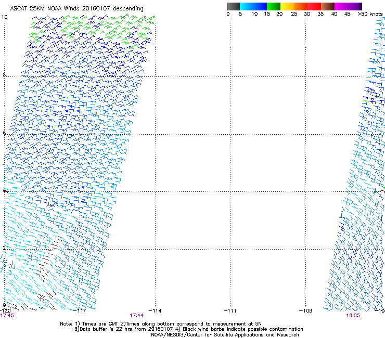
Task: Click the latitude axis label "6"
Action: point(4,133)
